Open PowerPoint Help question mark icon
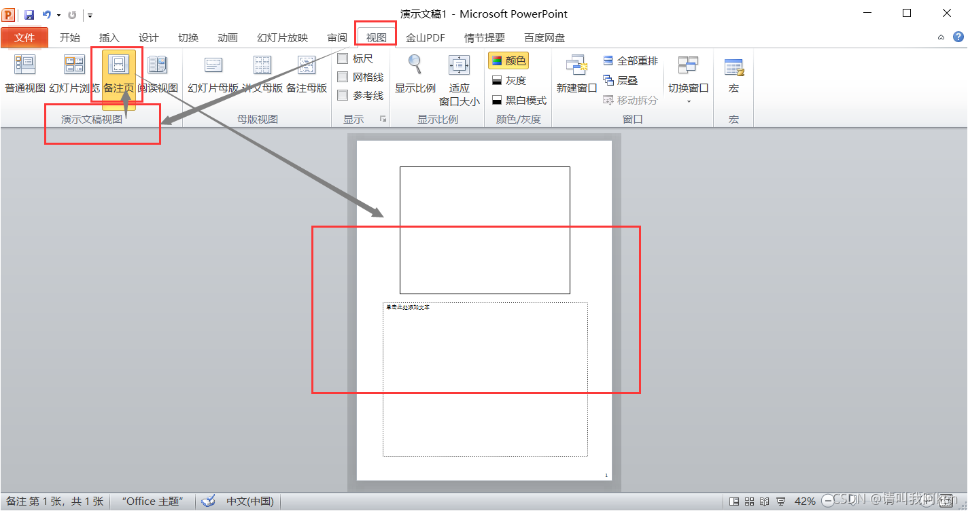Viewport: 968px width, 511px height. tap(958, 37)
